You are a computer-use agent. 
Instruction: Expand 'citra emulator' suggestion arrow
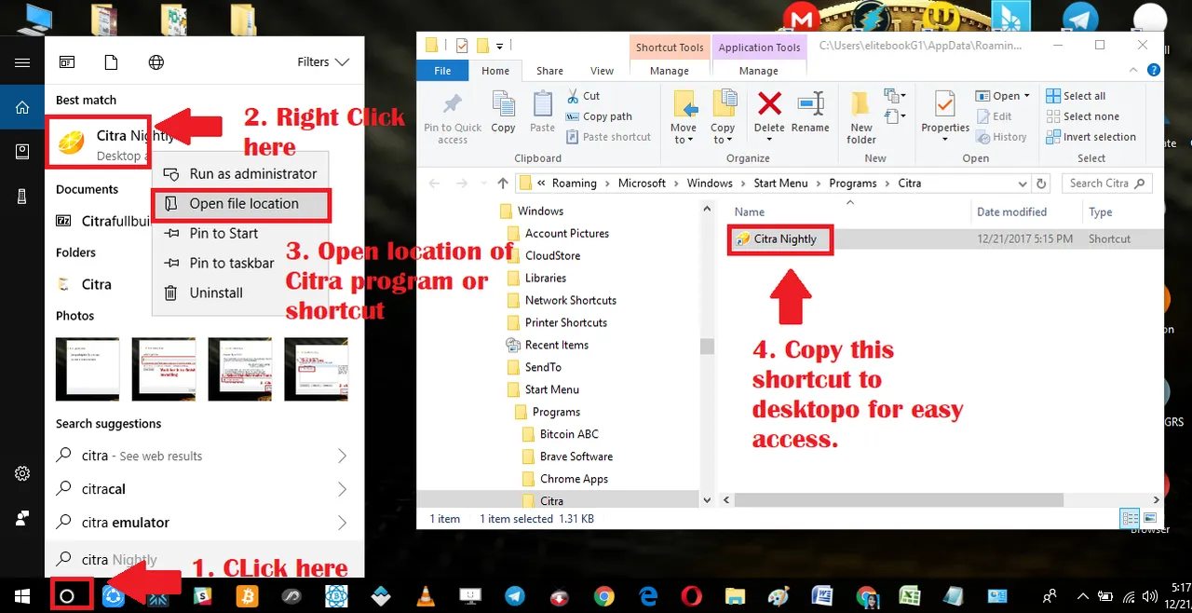click(342, 523)
